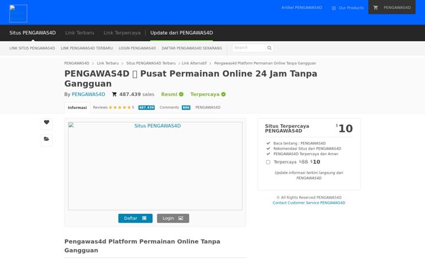Image resolution: width=425 pixels, height=265 pixels.
Task: Open the Situs PENGAWAS4D nav item
Action: pos(32,33)
